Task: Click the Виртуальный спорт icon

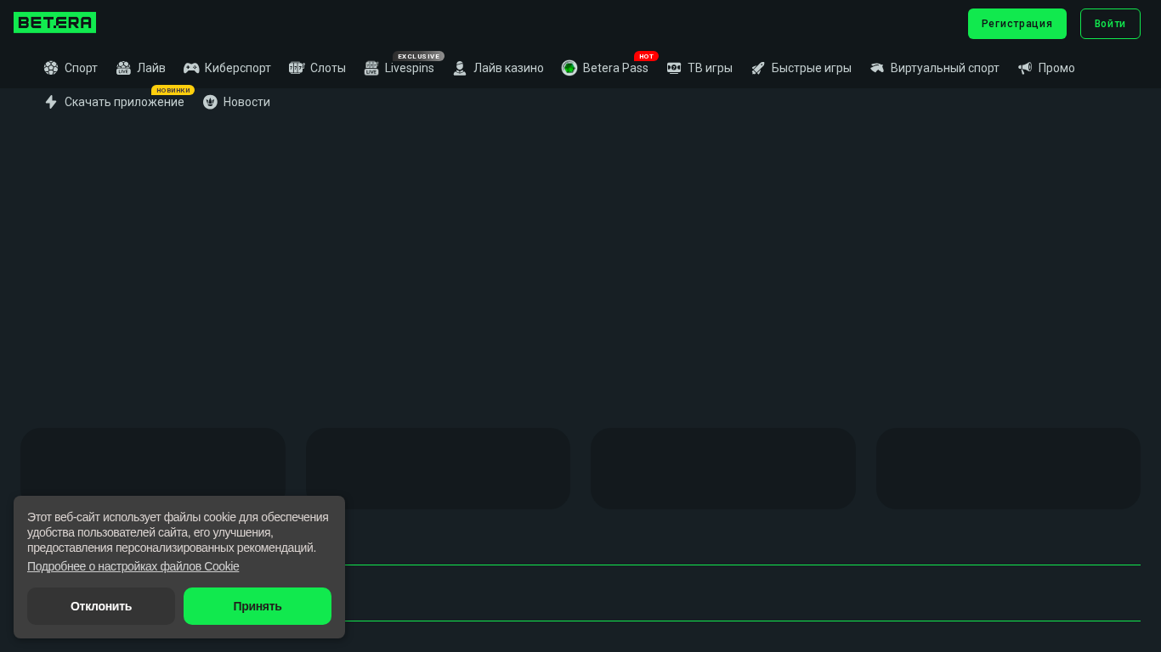Action: (877, 68)
